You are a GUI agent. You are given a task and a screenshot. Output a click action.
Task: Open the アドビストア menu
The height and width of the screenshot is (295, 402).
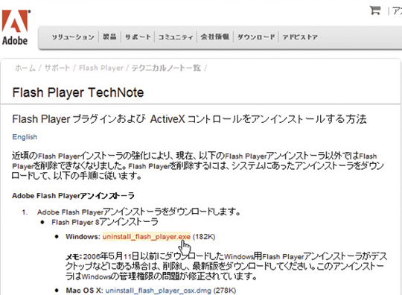coord(300,37)
